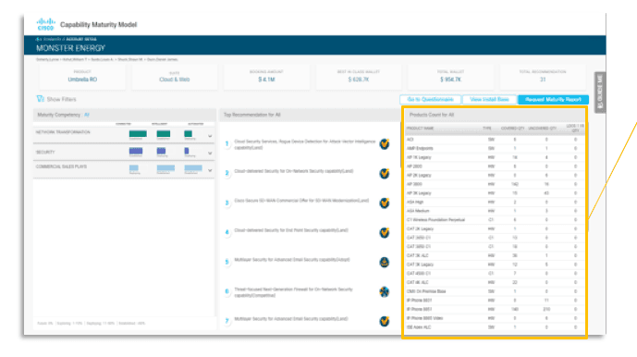Click the View Install Base button
The height and width of the screenshot is (357, 637).
[489, 100]
